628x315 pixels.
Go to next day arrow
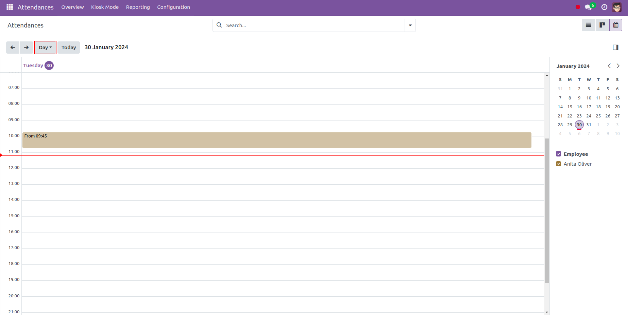pos(27,48)
